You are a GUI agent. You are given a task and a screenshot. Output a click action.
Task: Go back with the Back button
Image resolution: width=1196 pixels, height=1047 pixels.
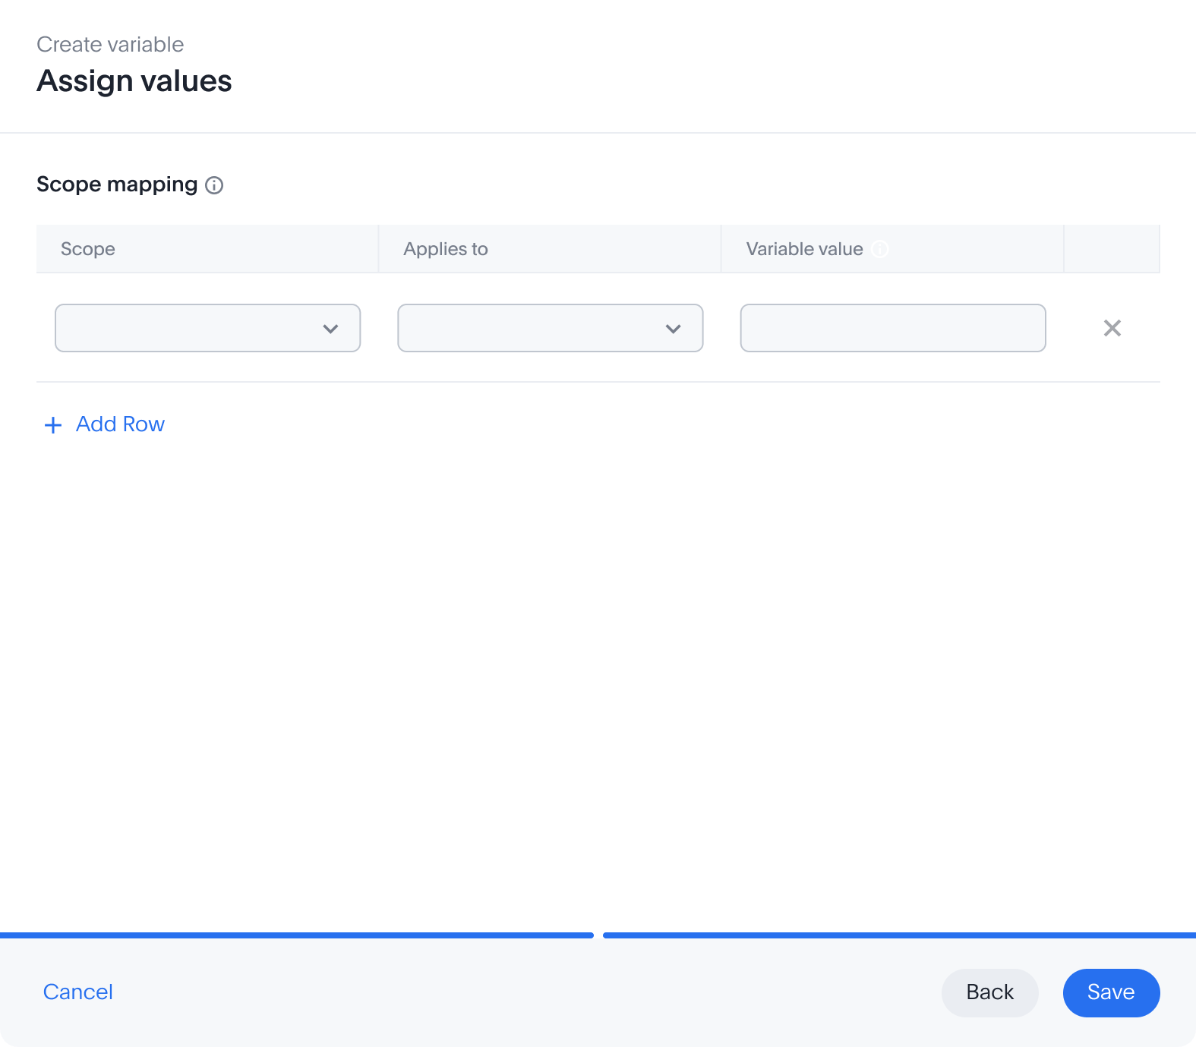(990, 992)
